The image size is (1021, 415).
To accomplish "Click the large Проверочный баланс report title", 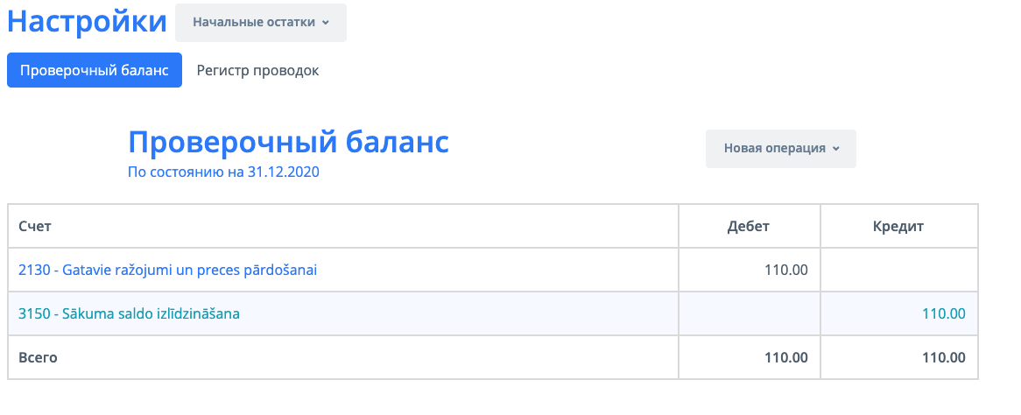I will pyautogui.click(x=288, y=143).
